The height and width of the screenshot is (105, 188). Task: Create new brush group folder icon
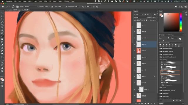(174, 100)
